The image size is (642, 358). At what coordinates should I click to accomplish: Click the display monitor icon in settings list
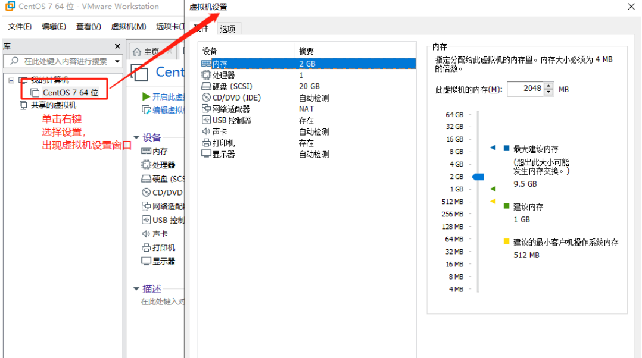click(x=206, y=153)
